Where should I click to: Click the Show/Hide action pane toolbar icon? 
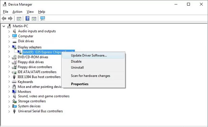(34, 19)
